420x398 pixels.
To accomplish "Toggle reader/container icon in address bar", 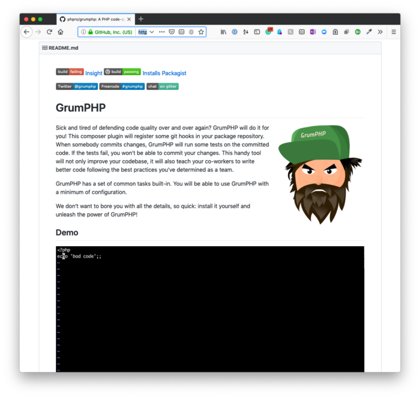I will [181, 32].
